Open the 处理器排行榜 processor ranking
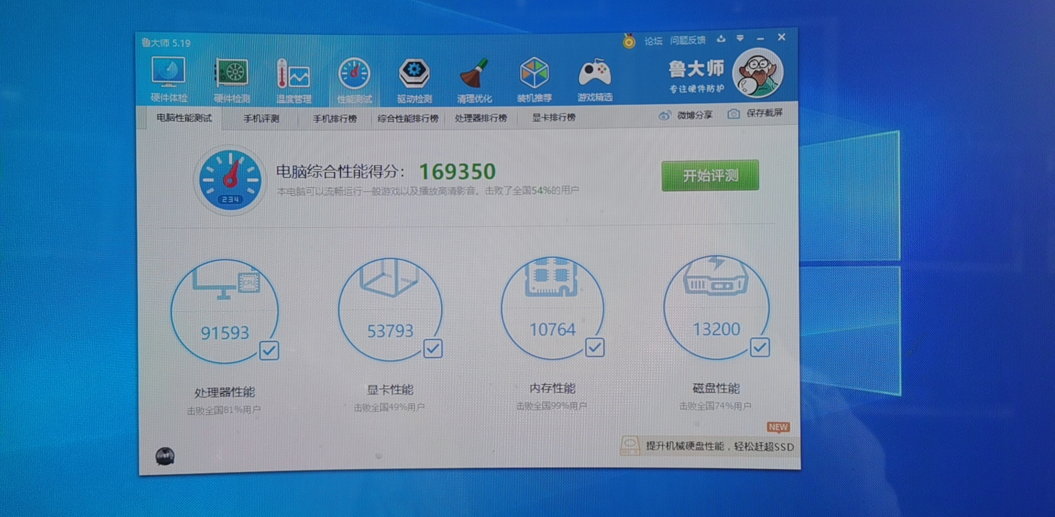 480,117
